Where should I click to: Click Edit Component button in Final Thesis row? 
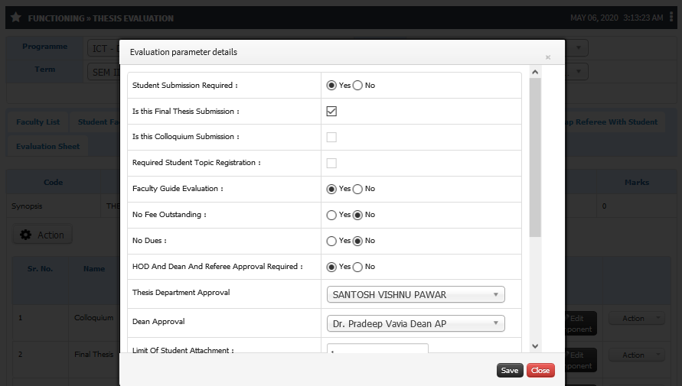pyautogui.click(x=581, y=360)
